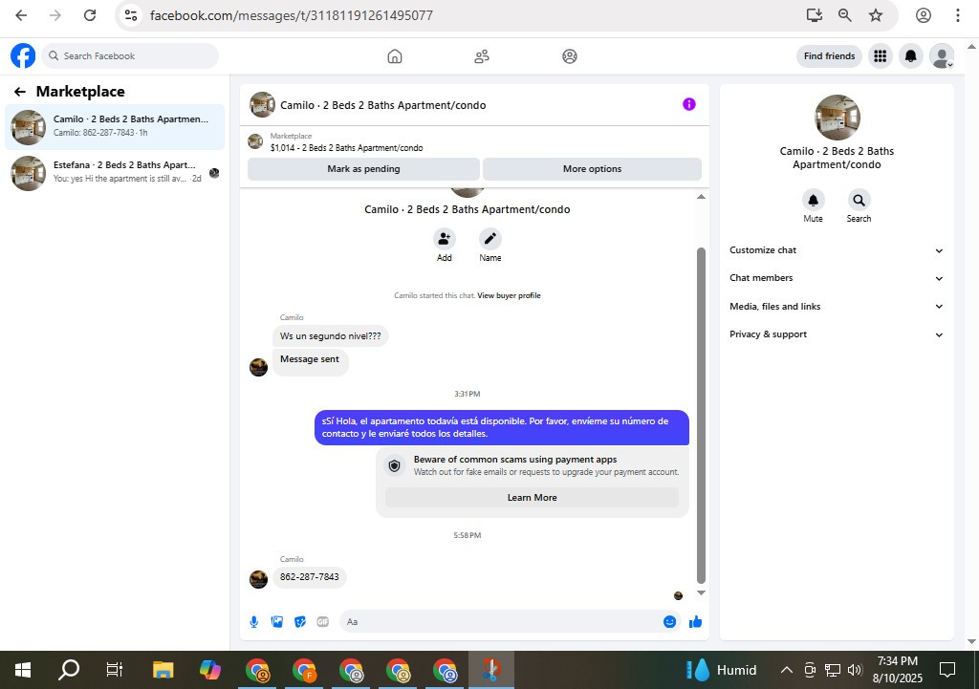The image size is (979, 689).
Task: Open the Chrome profile icon
Action: click(x=924, y=15)
